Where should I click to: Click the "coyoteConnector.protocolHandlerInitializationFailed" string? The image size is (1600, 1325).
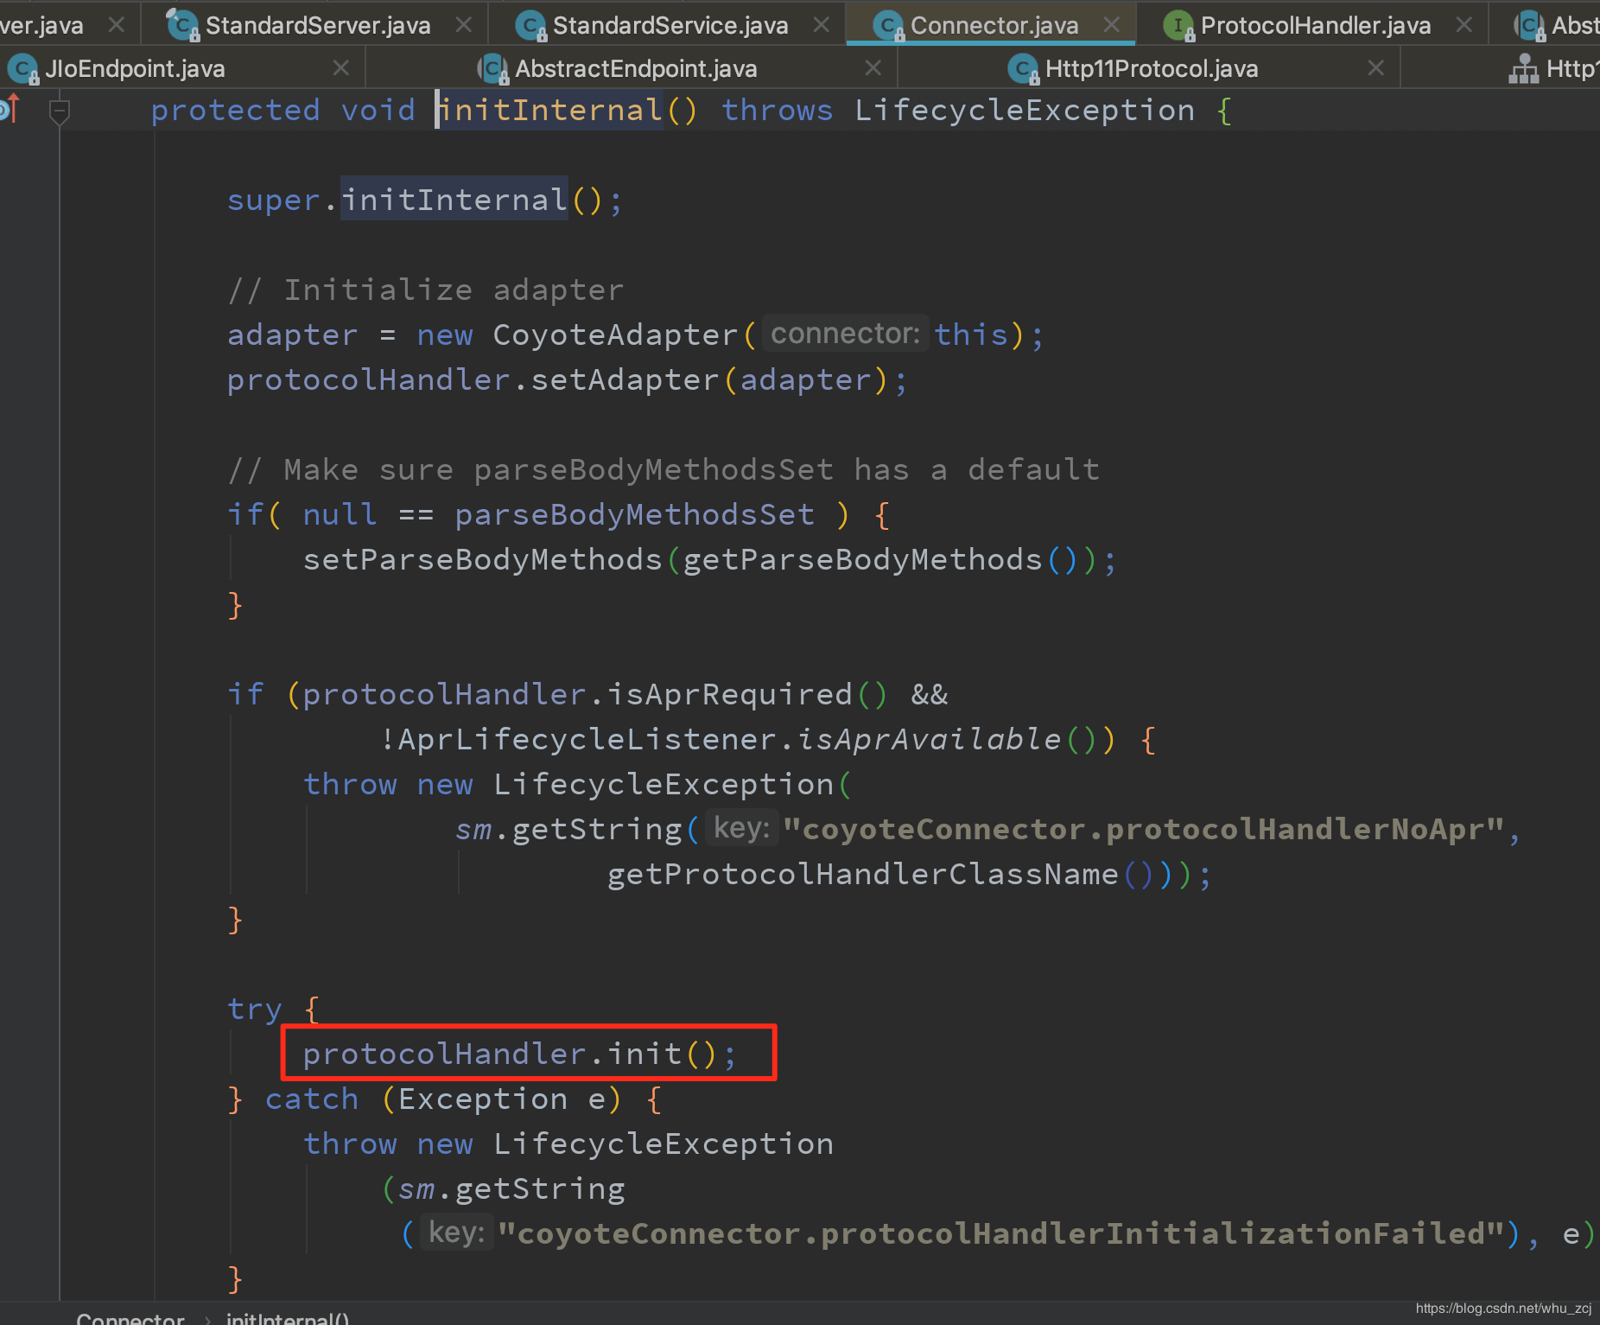point(1002,1234)
